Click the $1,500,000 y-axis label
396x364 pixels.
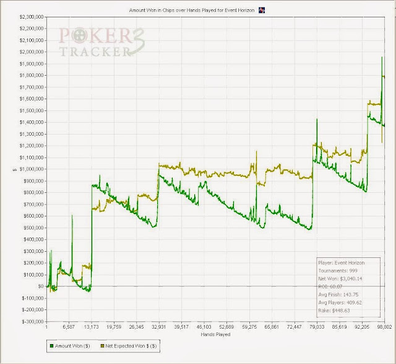pos(32,110)
